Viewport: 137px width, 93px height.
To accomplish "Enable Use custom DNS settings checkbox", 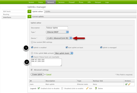I will [32, 42].
